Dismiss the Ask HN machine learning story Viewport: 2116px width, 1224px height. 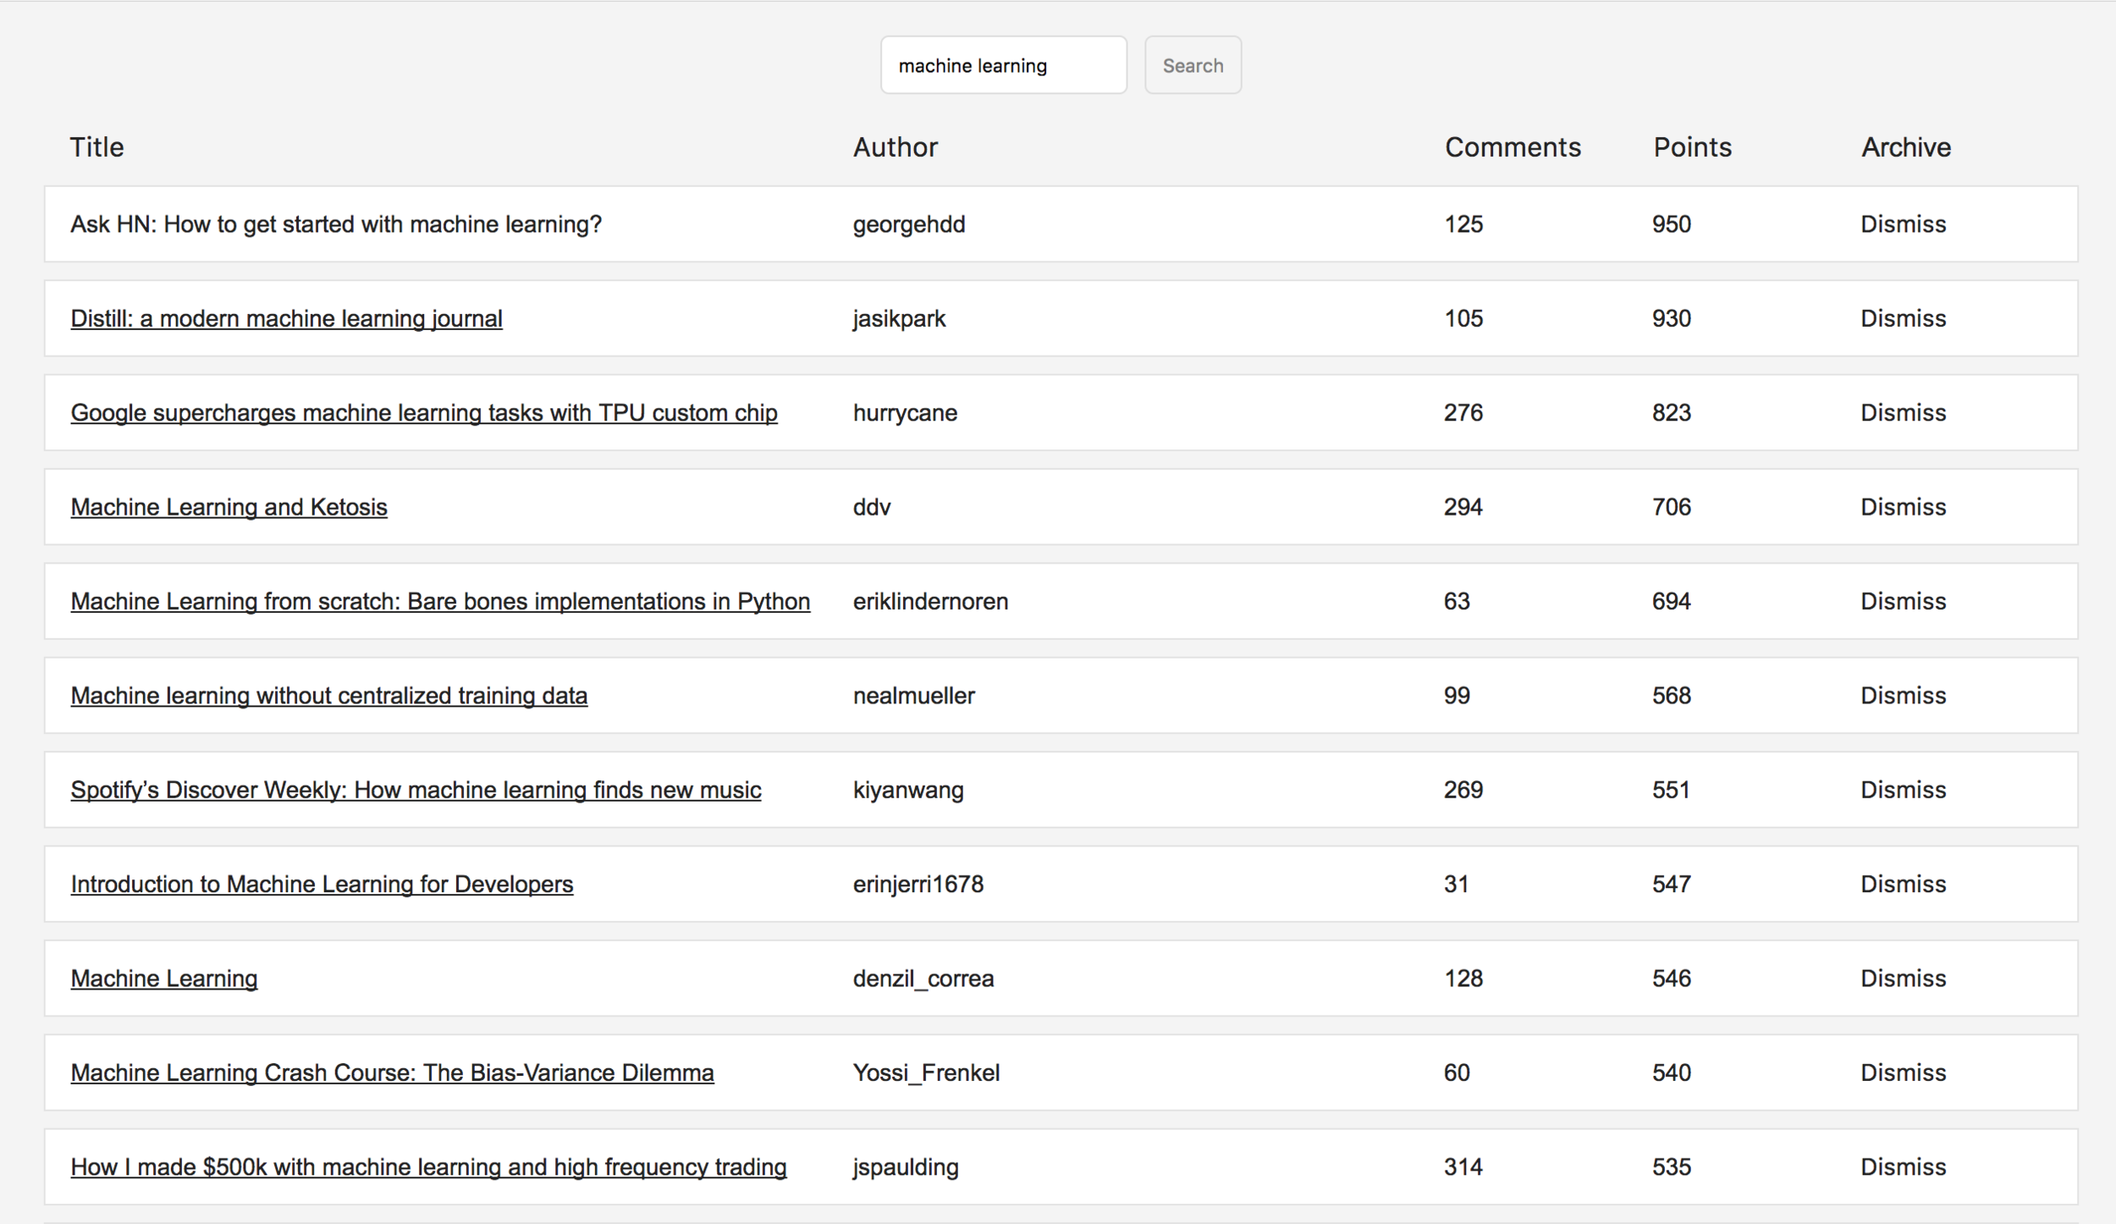[x=1903, y=224]
